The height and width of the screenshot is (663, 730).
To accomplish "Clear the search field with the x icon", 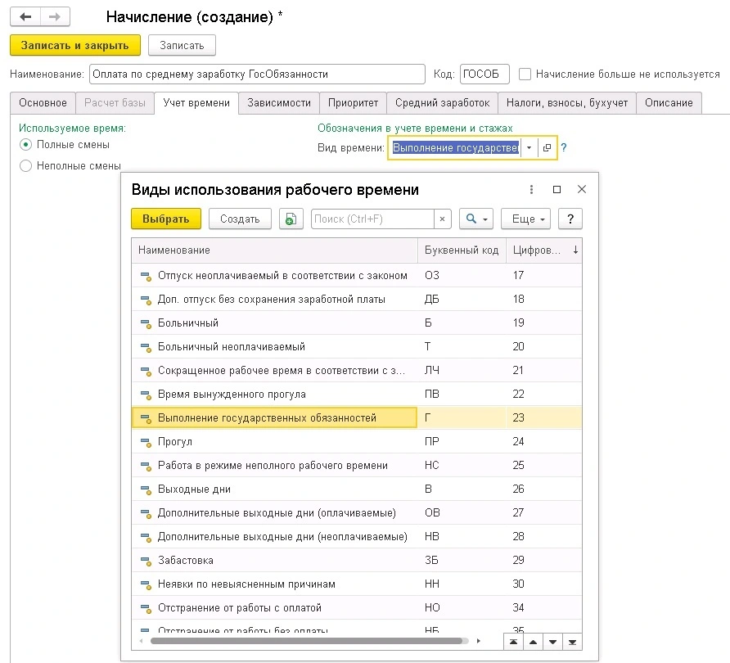I will pyautogui.click(x=442, y=219).
